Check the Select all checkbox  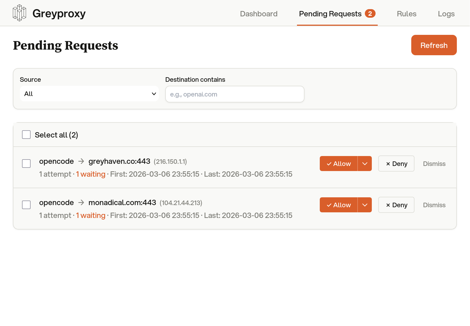pyautogui.click(x=26, y=135)
